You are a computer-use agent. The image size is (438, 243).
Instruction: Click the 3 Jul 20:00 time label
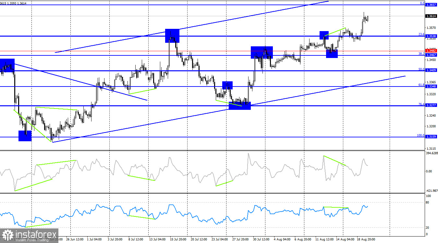click(115, 239)
